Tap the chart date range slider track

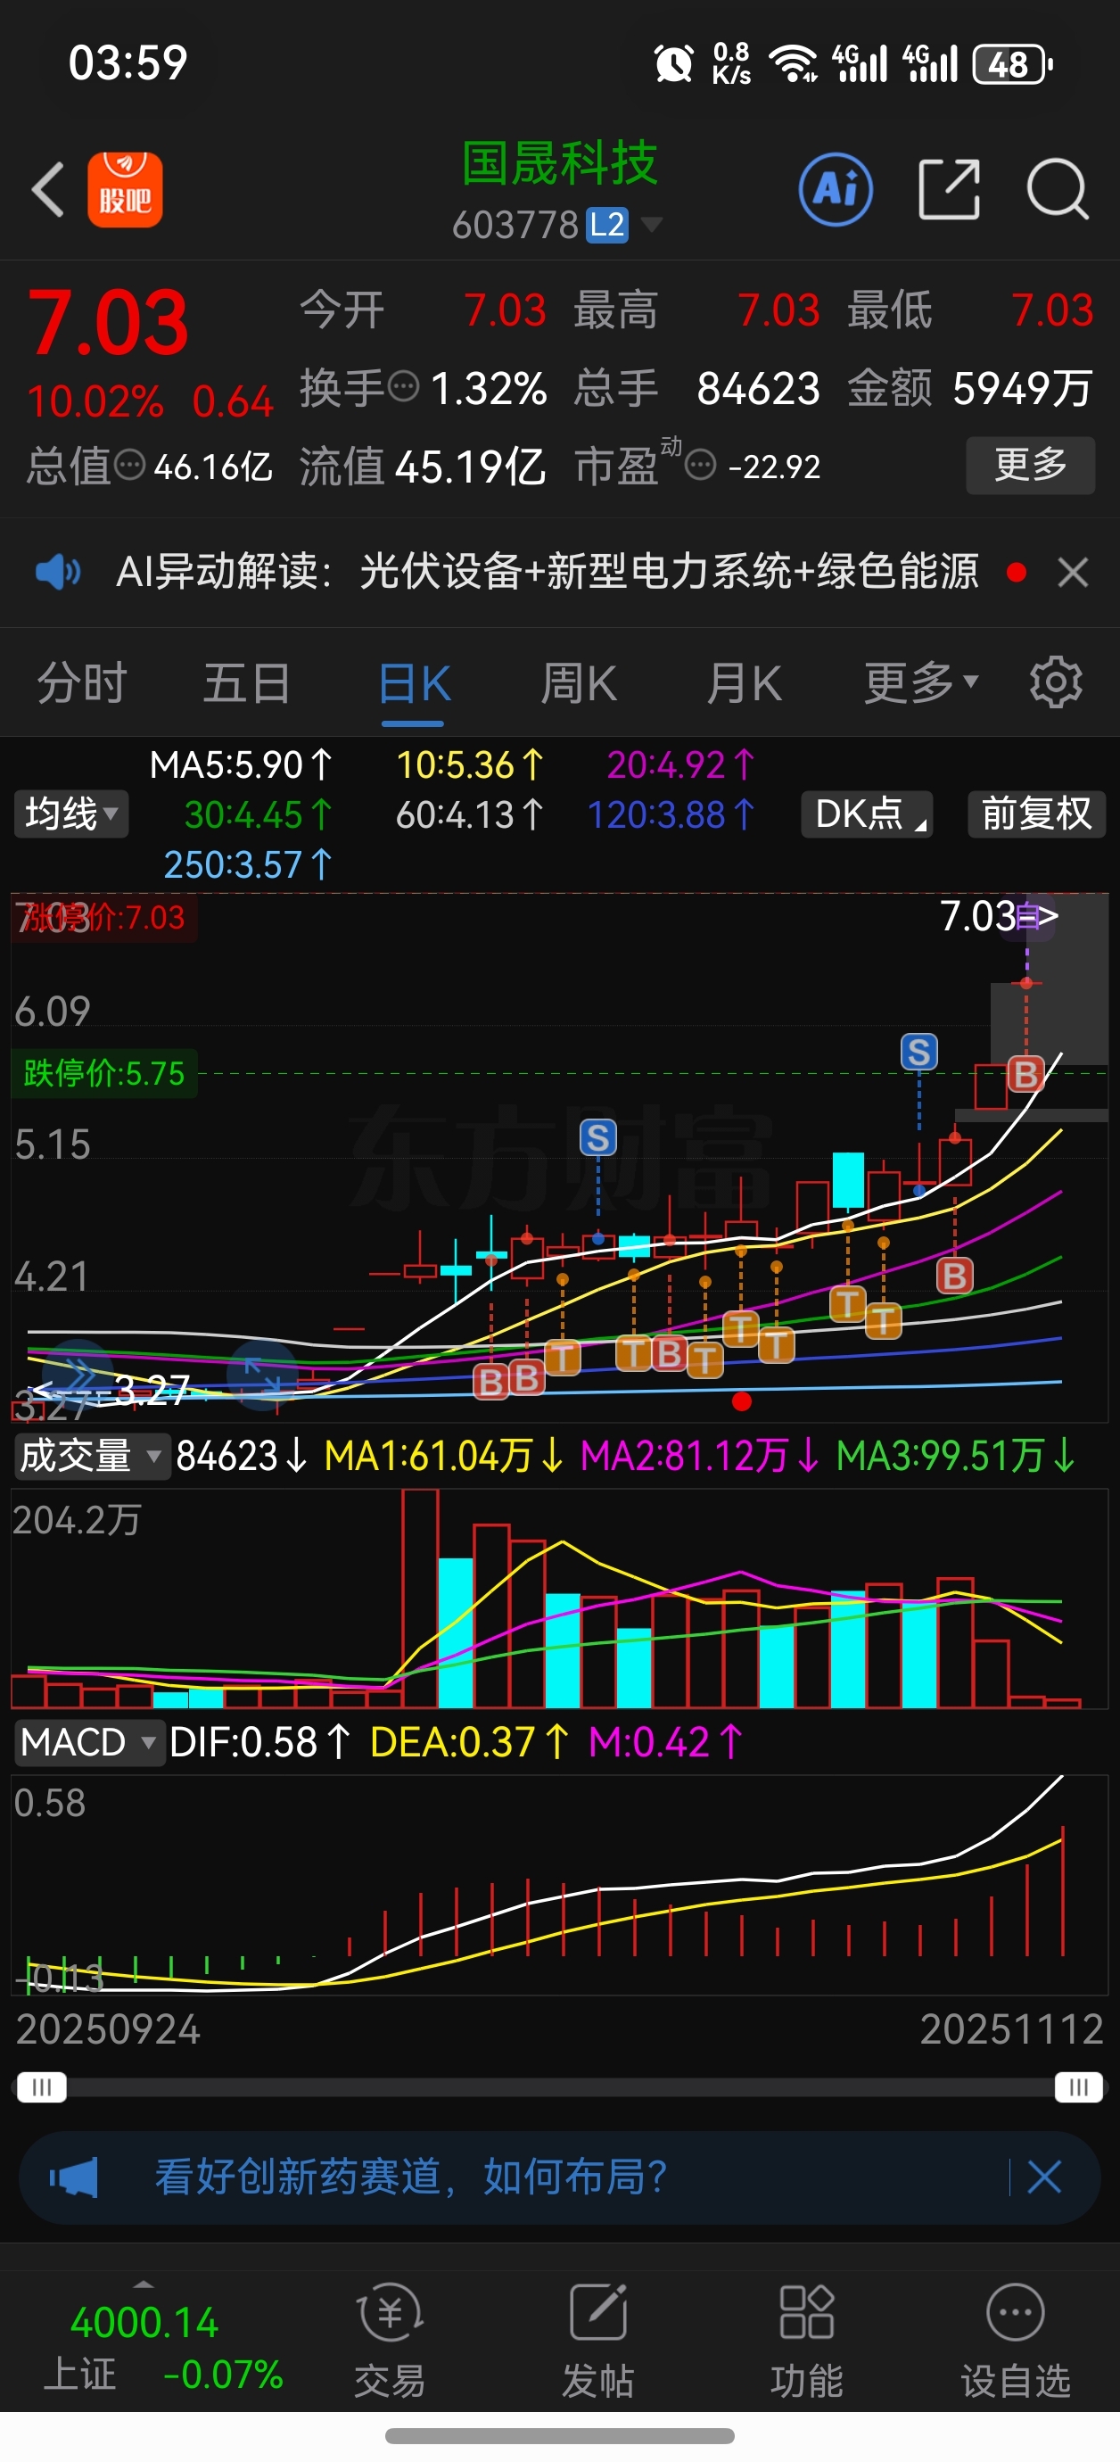pyautogui.click(x=560, y=2087)
